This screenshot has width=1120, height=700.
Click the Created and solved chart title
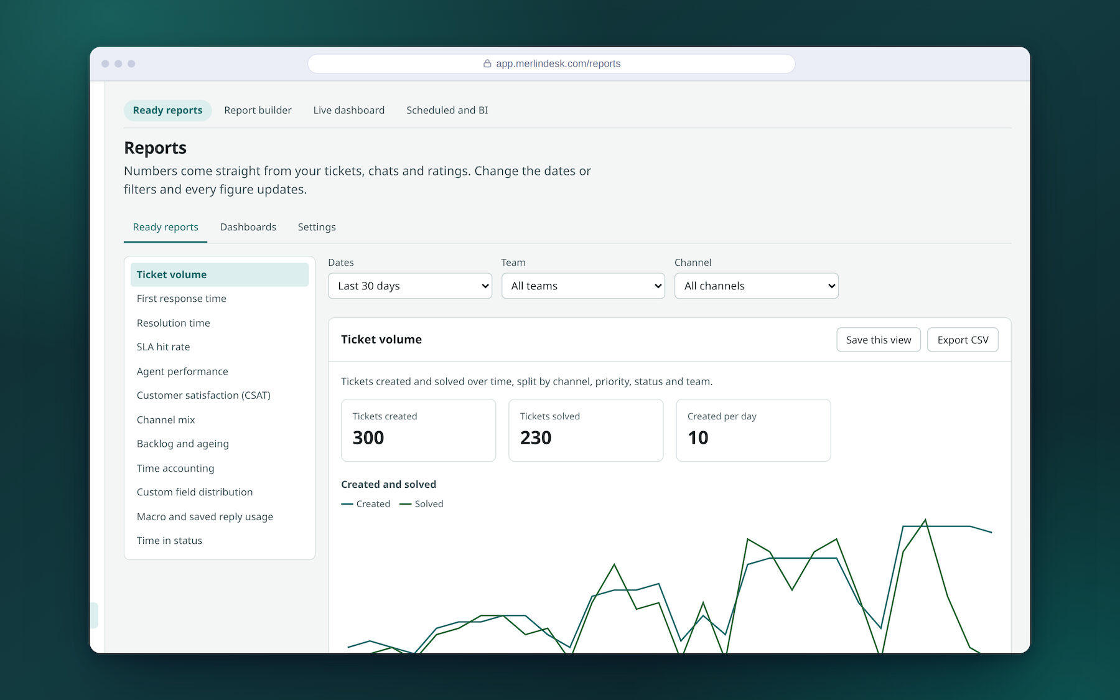coord(388,484)
